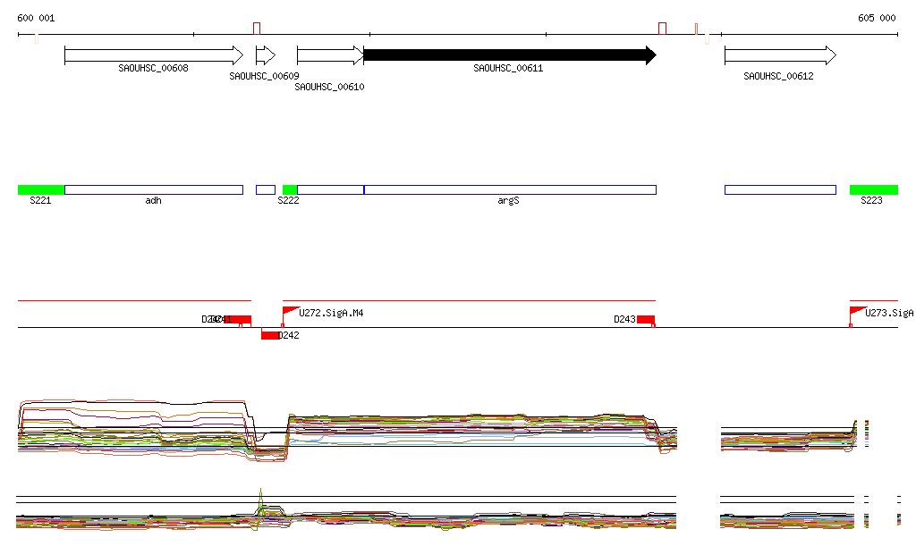The width and height of the screenshot is (916, 546).
Task: Click the small blue box under SAOUHSC_00609
Action: 266,189
